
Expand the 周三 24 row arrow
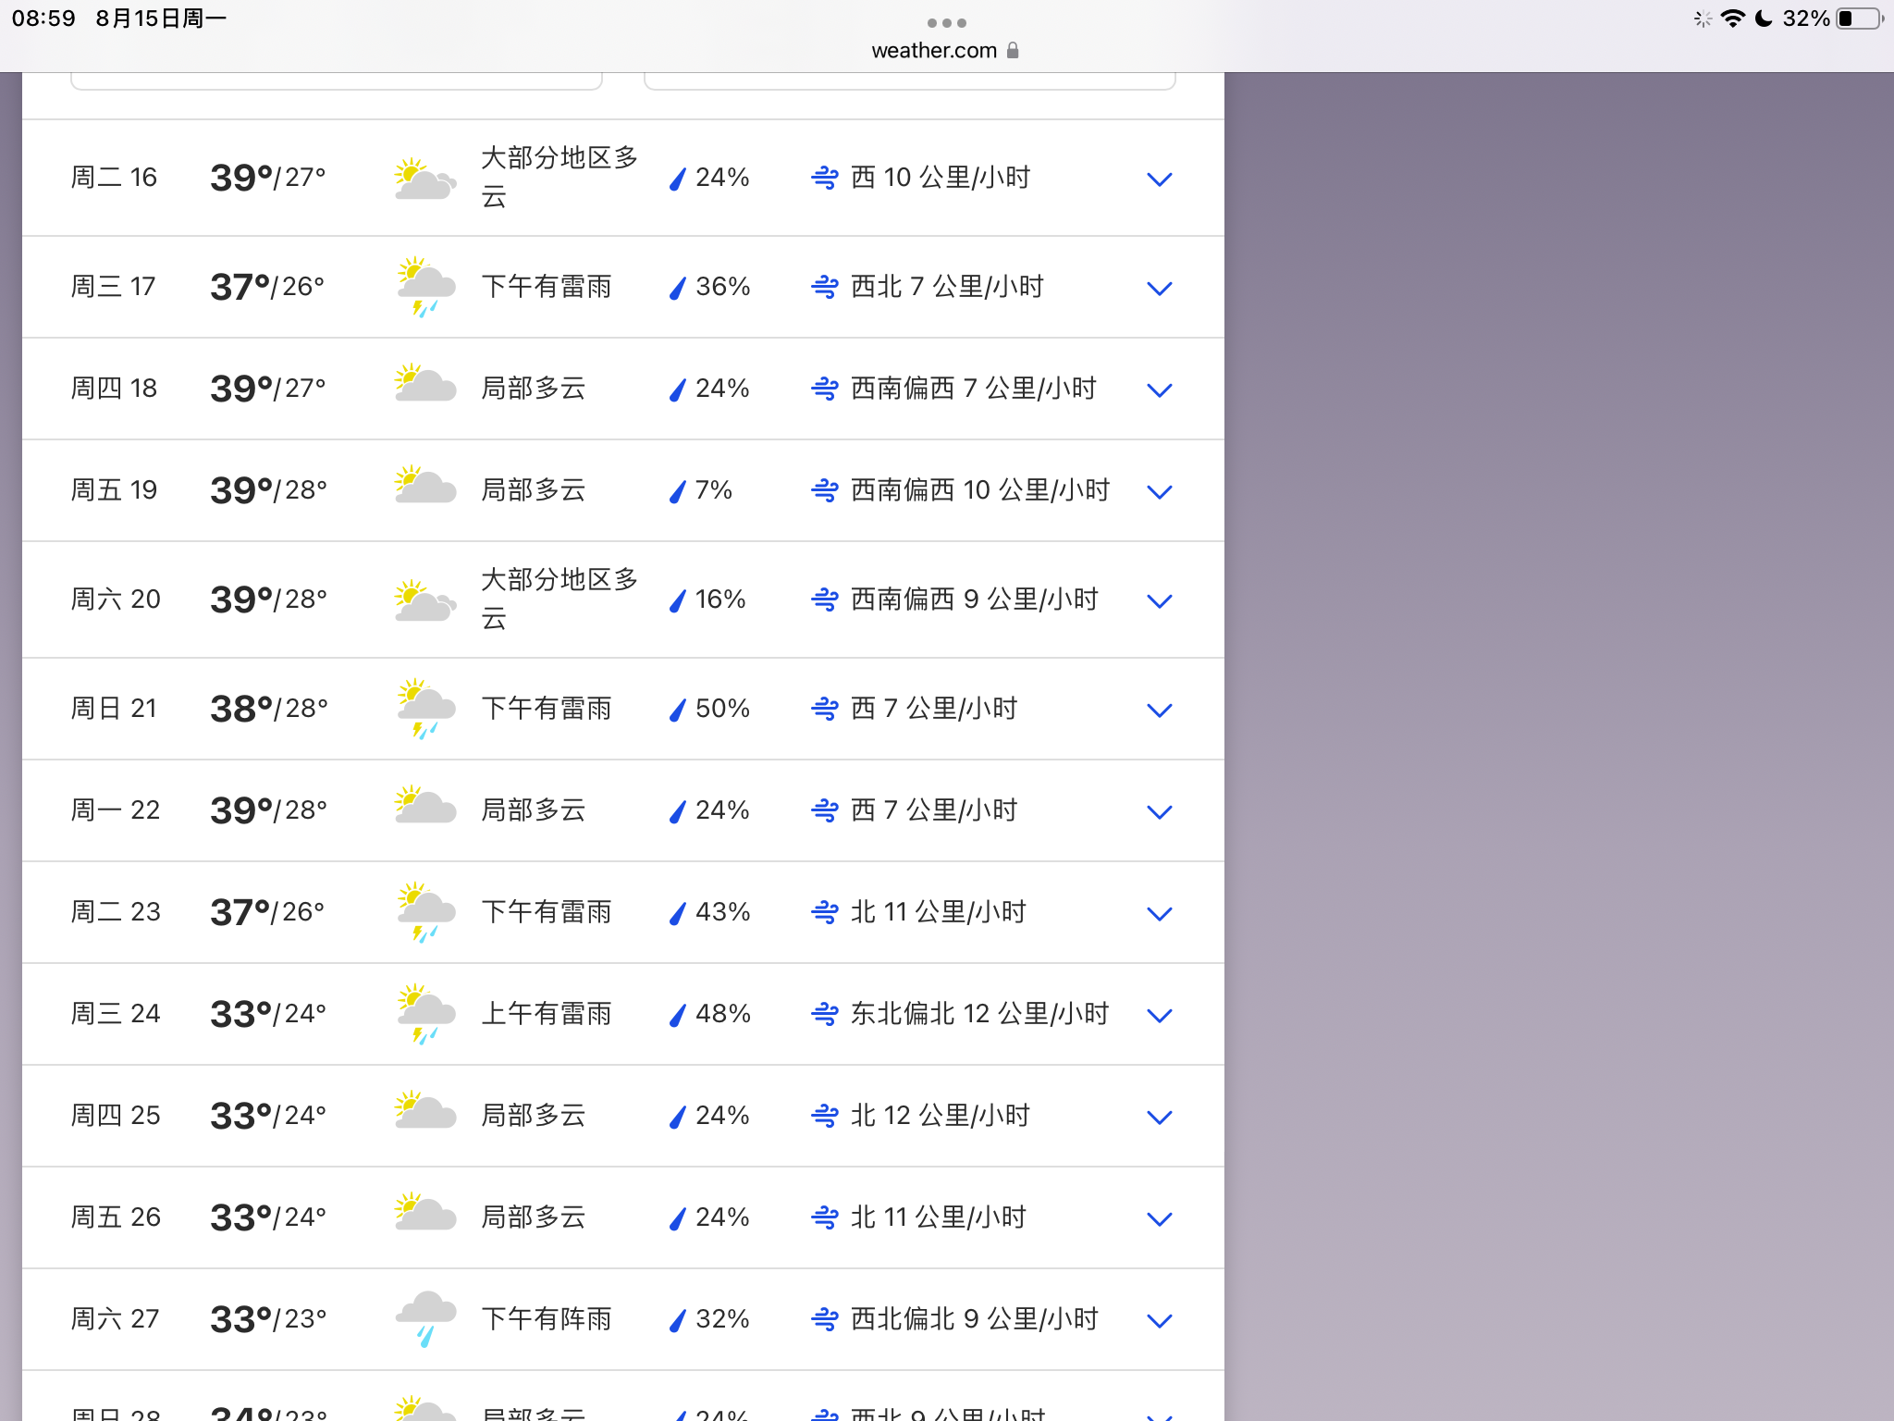click(x=1159, y=1015)
